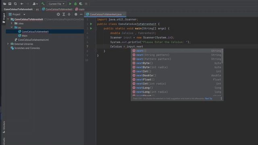Viewport: 258px width, 145px height.
Task: Choose next(Pattern pattern) suggestion
Action: pyautogui.click(x=177, y=59)
